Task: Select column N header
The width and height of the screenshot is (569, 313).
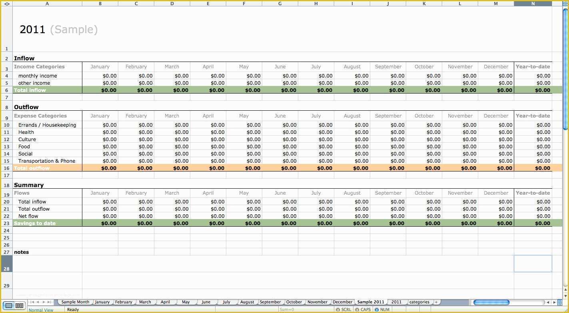Action: click(533, 4)
